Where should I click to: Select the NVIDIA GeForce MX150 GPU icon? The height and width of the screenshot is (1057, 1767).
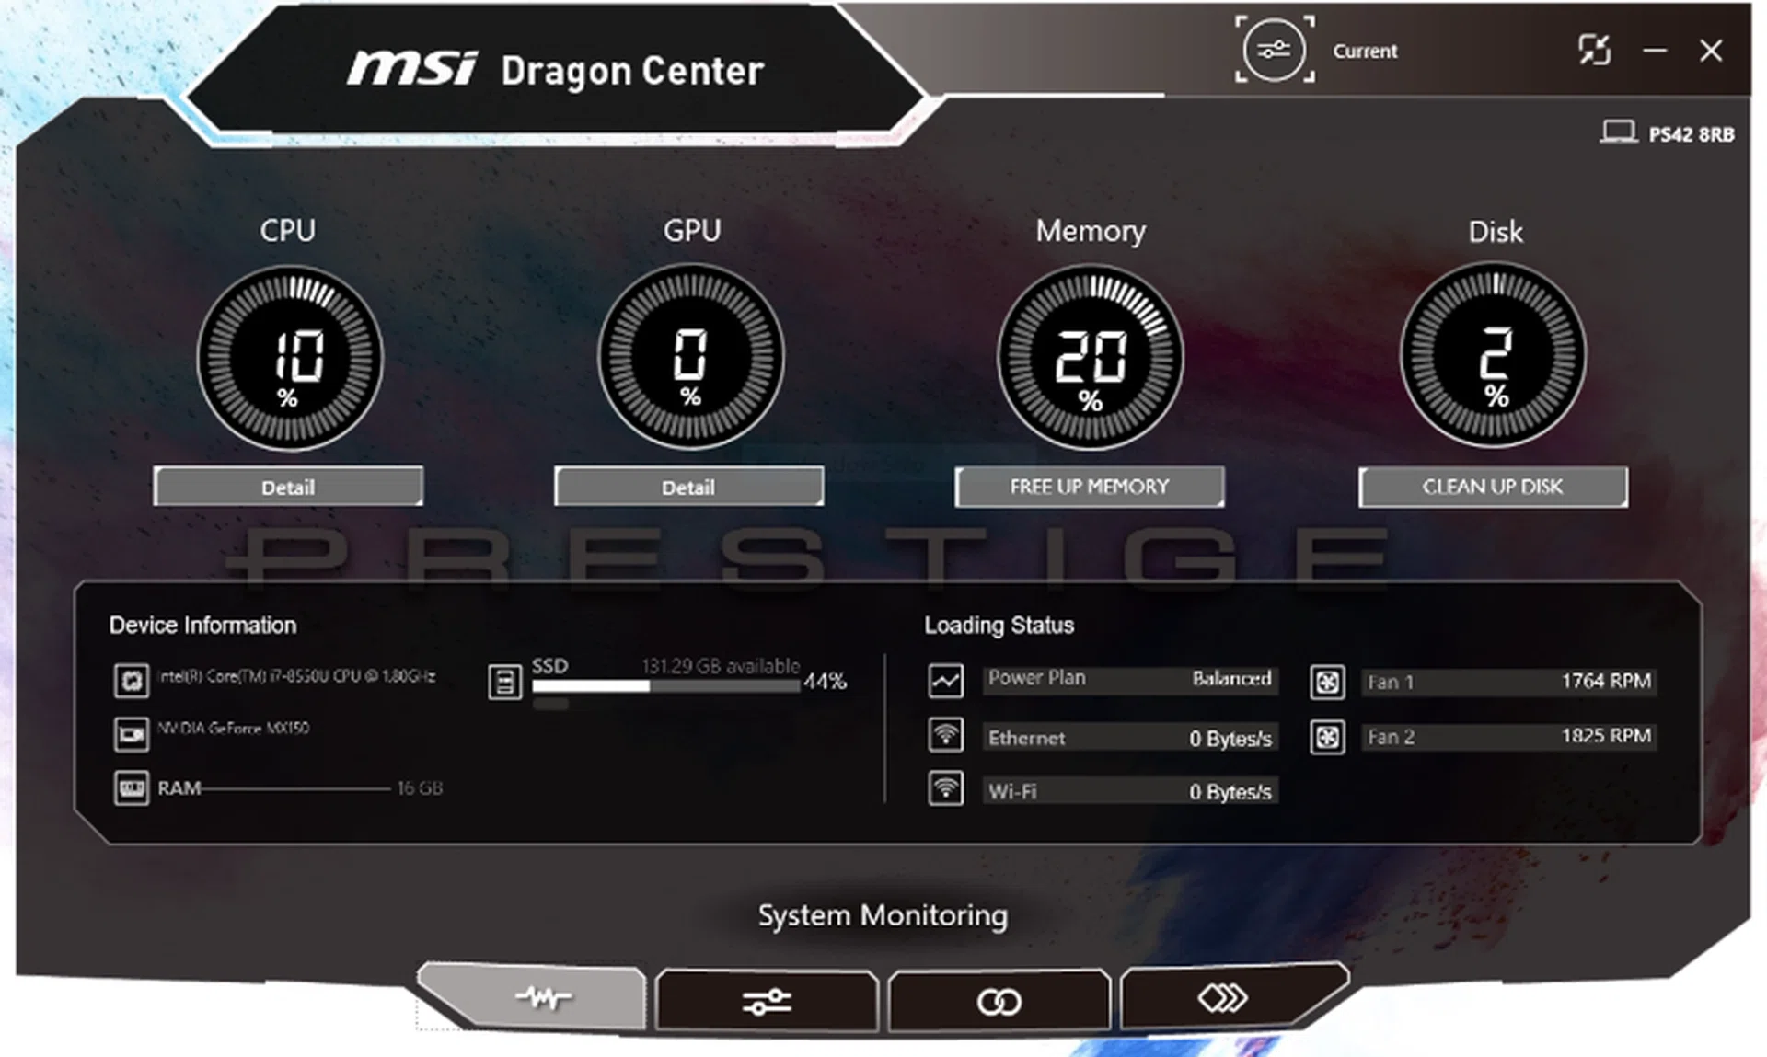pyautogui.click(x=133, y=733)
